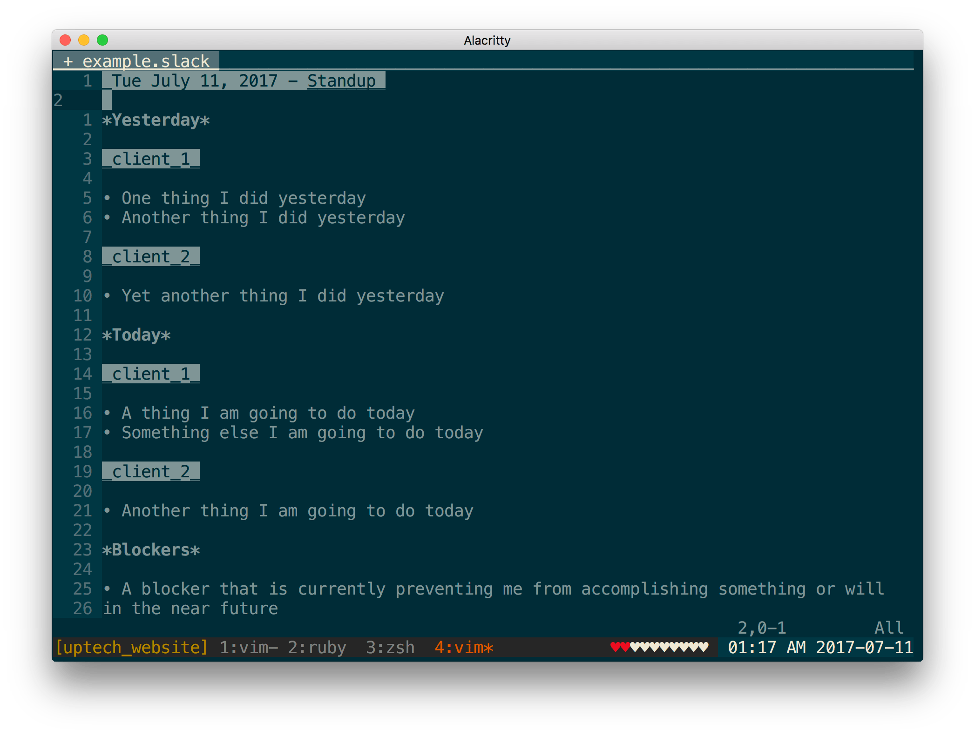This screenshot has height=736, width=975.
Task: Click the clock showing 01:17 AM
Action: (766, 647)
